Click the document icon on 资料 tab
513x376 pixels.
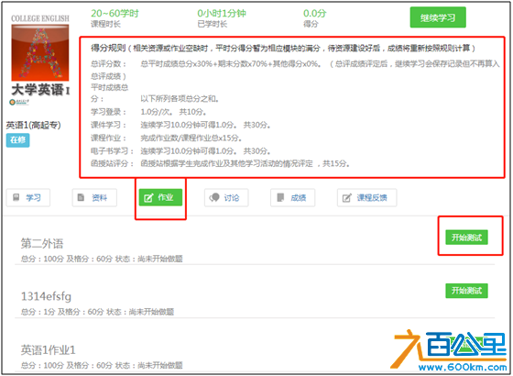(81, 197)
